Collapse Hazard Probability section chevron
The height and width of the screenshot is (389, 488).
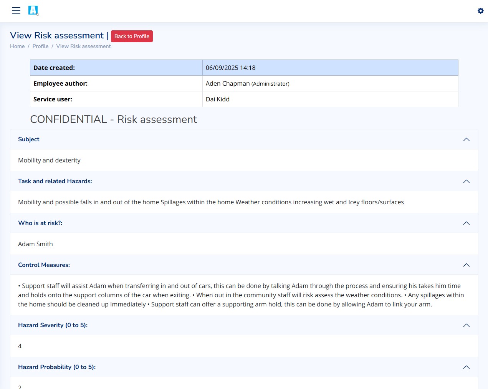tap(466, 367)
